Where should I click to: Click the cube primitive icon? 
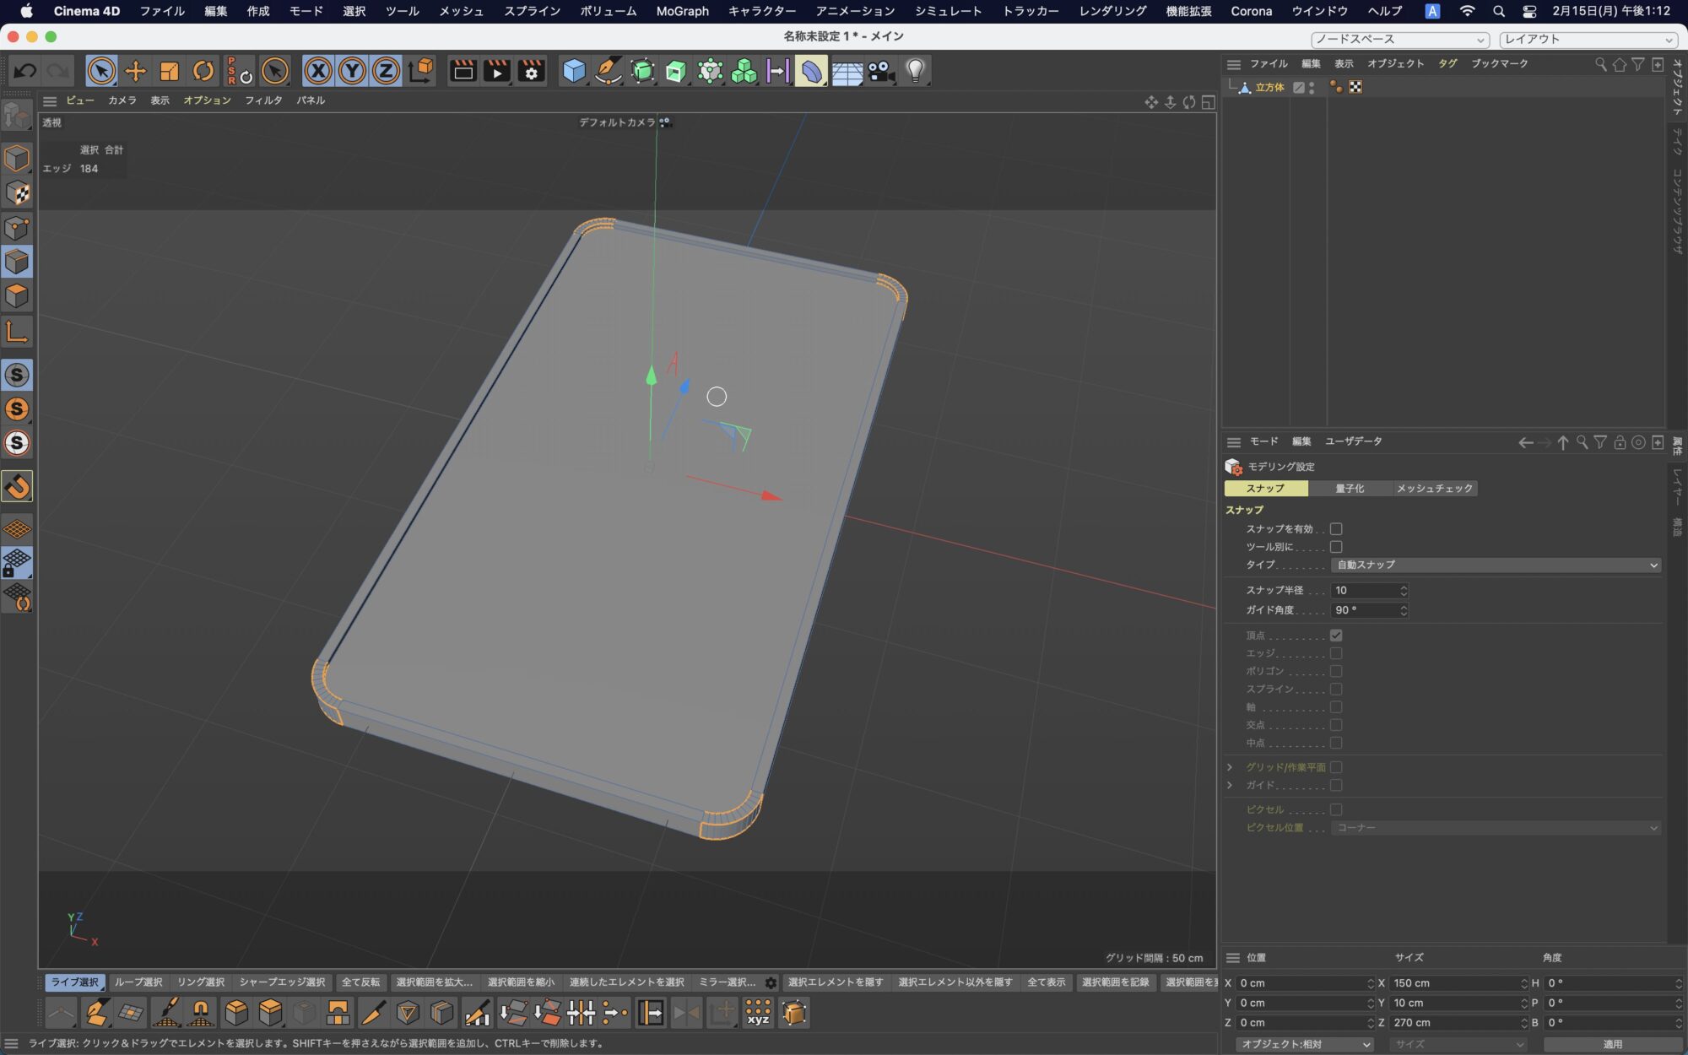(574, 71)
